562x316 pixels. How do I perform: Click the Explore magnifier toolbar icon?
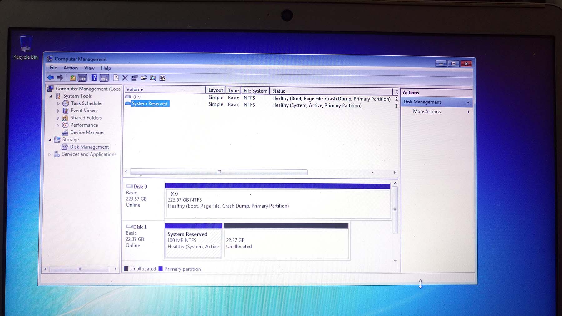coord(153,78)
